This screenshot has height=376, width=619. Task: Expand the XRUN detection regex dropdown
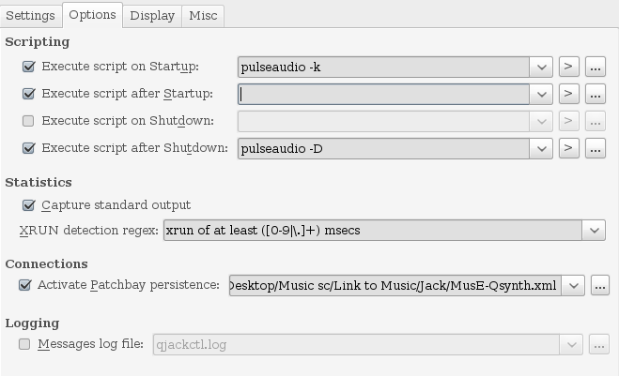point(594,230)
